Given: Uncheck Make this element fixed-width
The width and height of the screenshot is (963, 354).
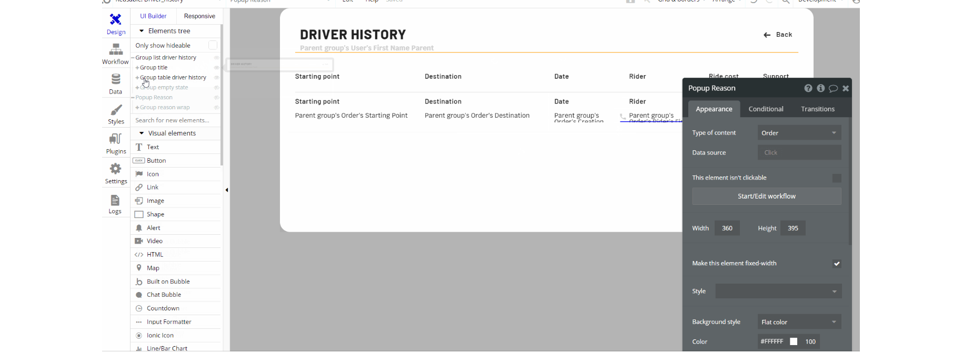Looking at the screenshot, I should [x=837, y=264].
